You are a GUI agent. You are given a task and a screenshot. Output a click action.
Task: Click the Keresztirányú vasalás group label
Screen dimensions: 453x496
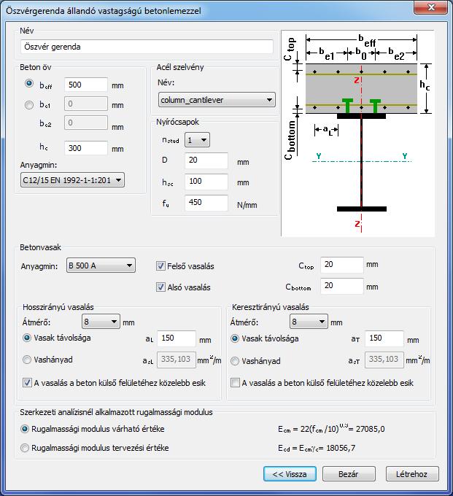[x=271, y=307]
